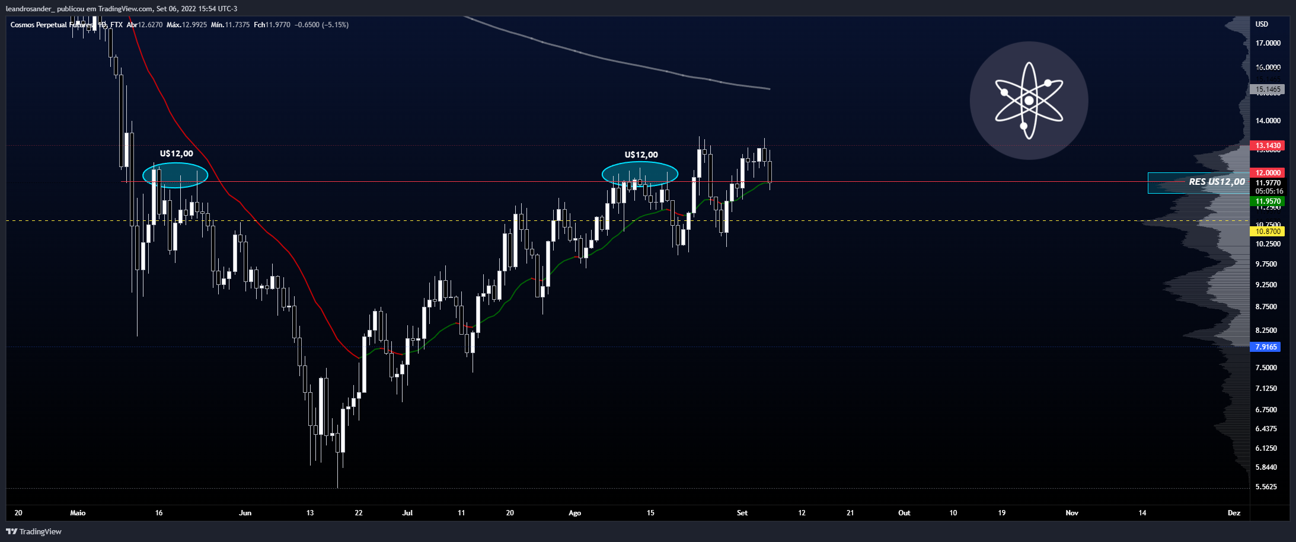Click the green 11.9570 price tag

click(1267, 201)
